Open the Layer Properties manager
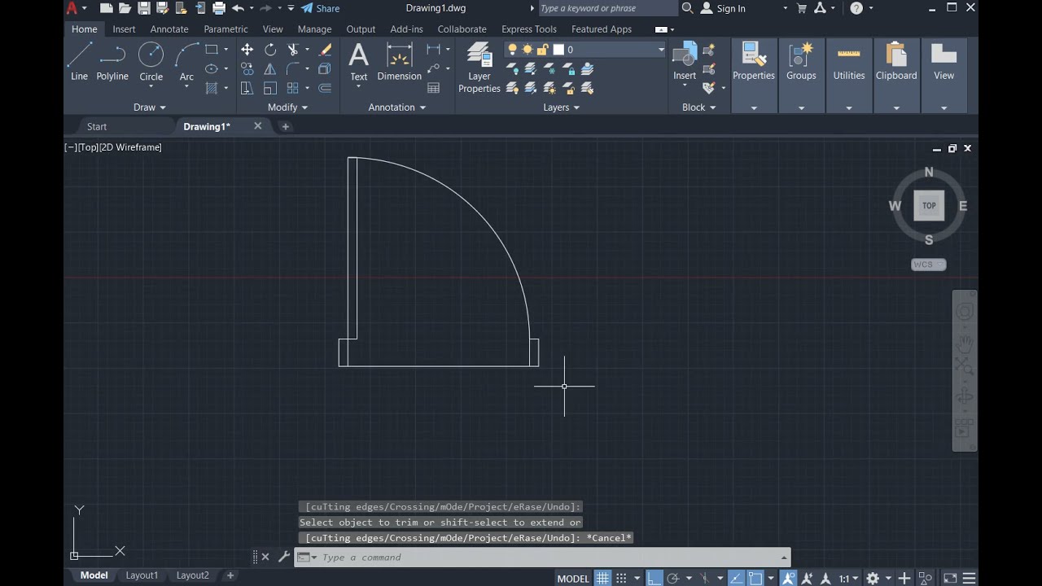The height and width of the screenshot is (586, 1042). tap(479, 68)
